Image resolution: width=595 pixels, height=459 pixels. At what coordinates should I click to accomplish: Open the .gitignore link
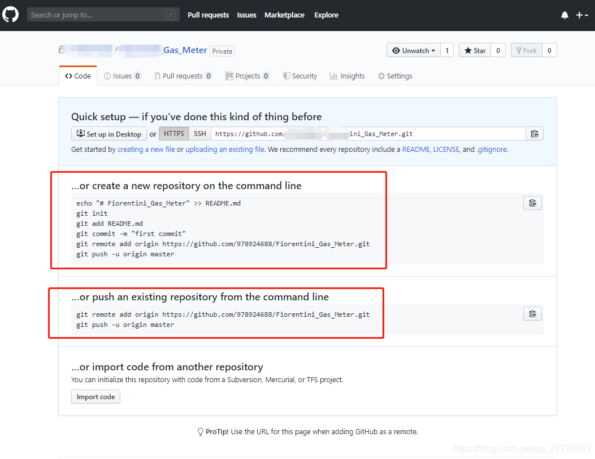[x=492, y=150]
